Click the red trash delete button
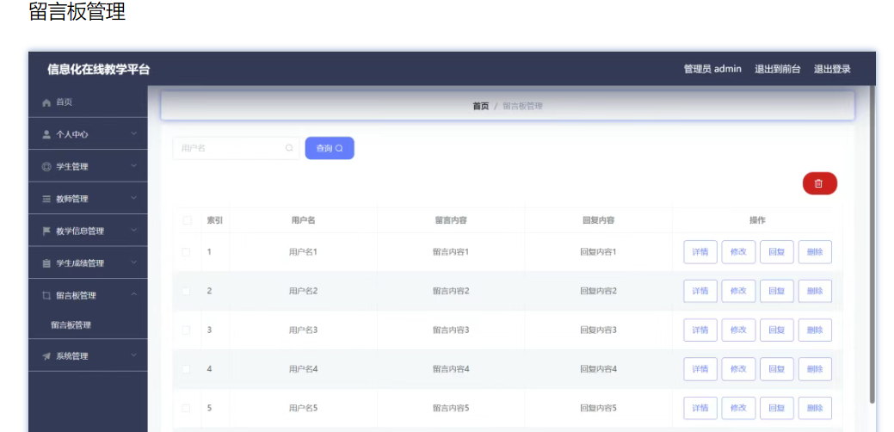Screen dimensions: 894x432 click(x=819, y=183)
